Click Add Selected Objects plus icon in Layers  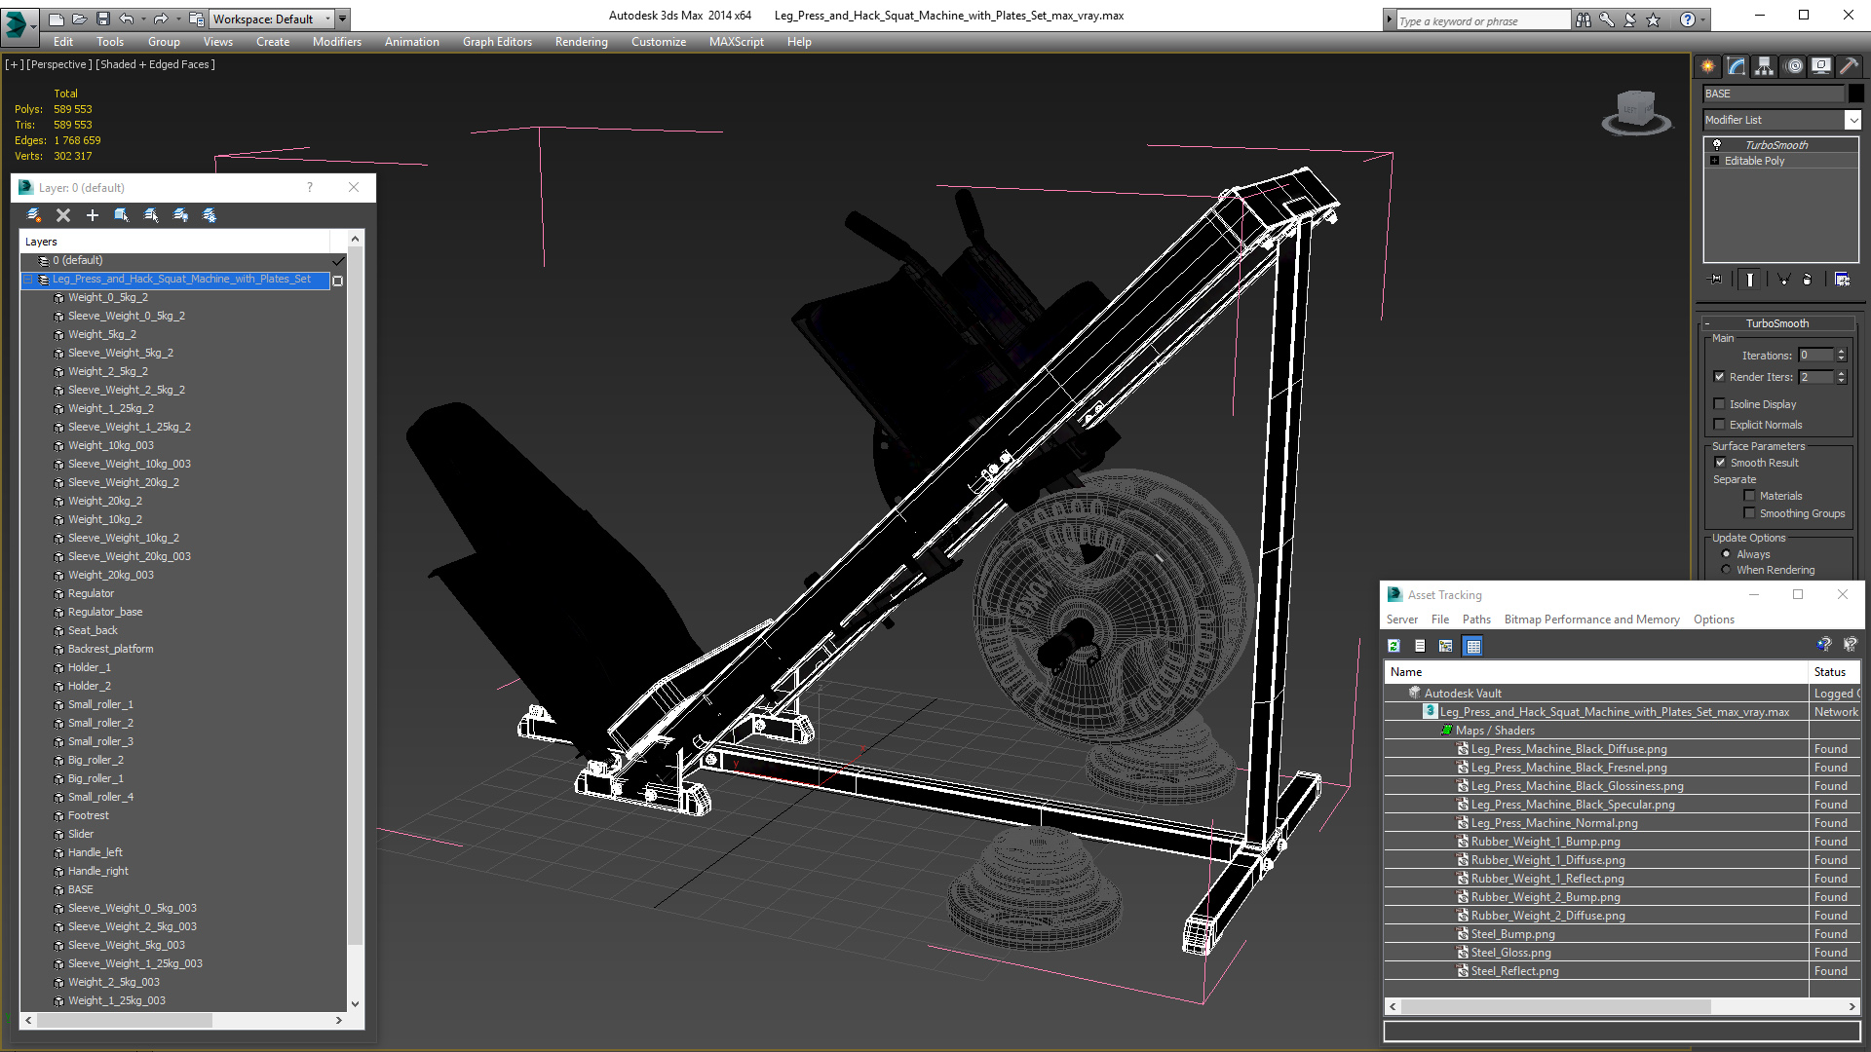pyautogui.click(x=93, y=215)
